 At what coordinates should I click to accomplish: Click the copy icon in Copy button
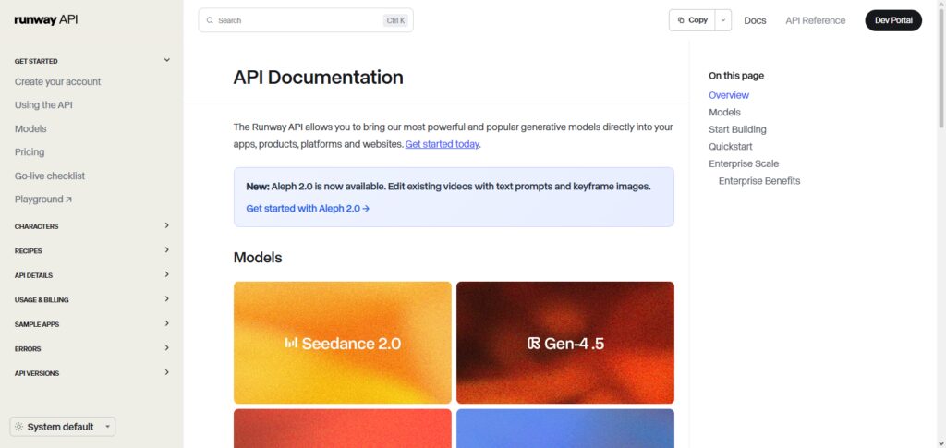tap(681, 20)
